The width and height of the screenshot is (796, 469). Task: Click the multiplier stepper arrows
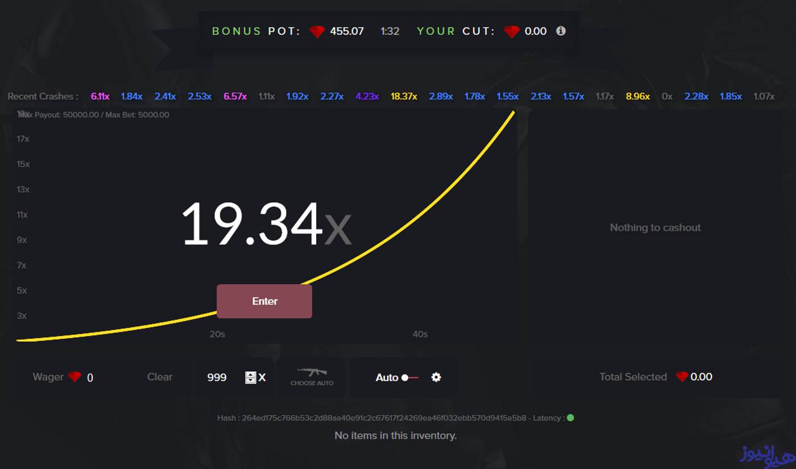point(251,377)
